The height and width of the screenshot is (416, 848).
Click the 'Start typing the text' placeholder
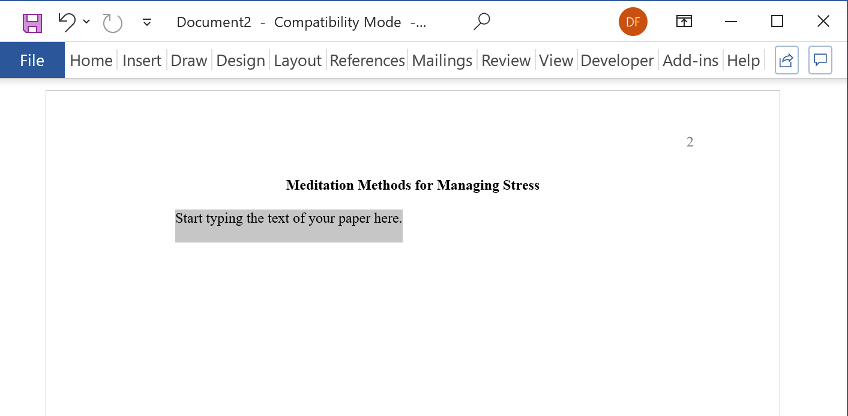[288, 219]
